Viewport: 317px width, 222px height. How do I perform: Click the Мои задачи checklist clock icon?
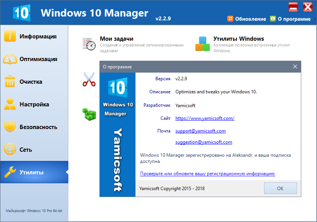(89, 44)
